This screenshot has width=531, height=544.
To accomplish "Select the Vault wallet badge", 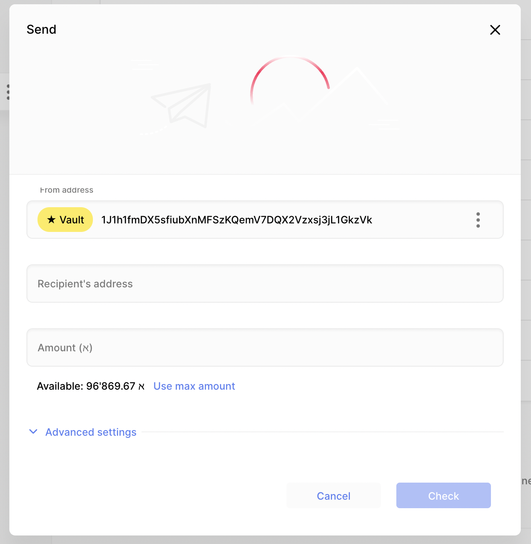I will coord(65,220).
